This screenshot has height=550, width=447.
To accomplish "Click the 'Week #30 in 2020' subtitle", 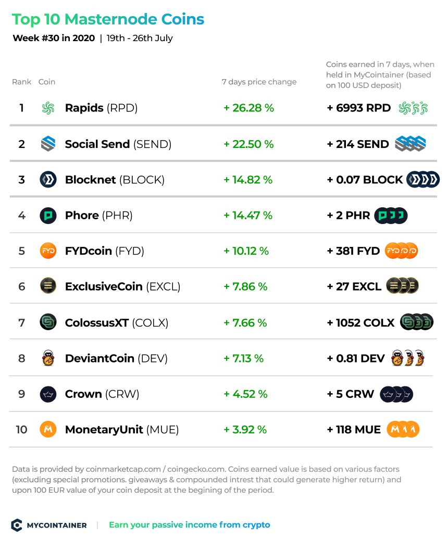I will coord(54,38).
